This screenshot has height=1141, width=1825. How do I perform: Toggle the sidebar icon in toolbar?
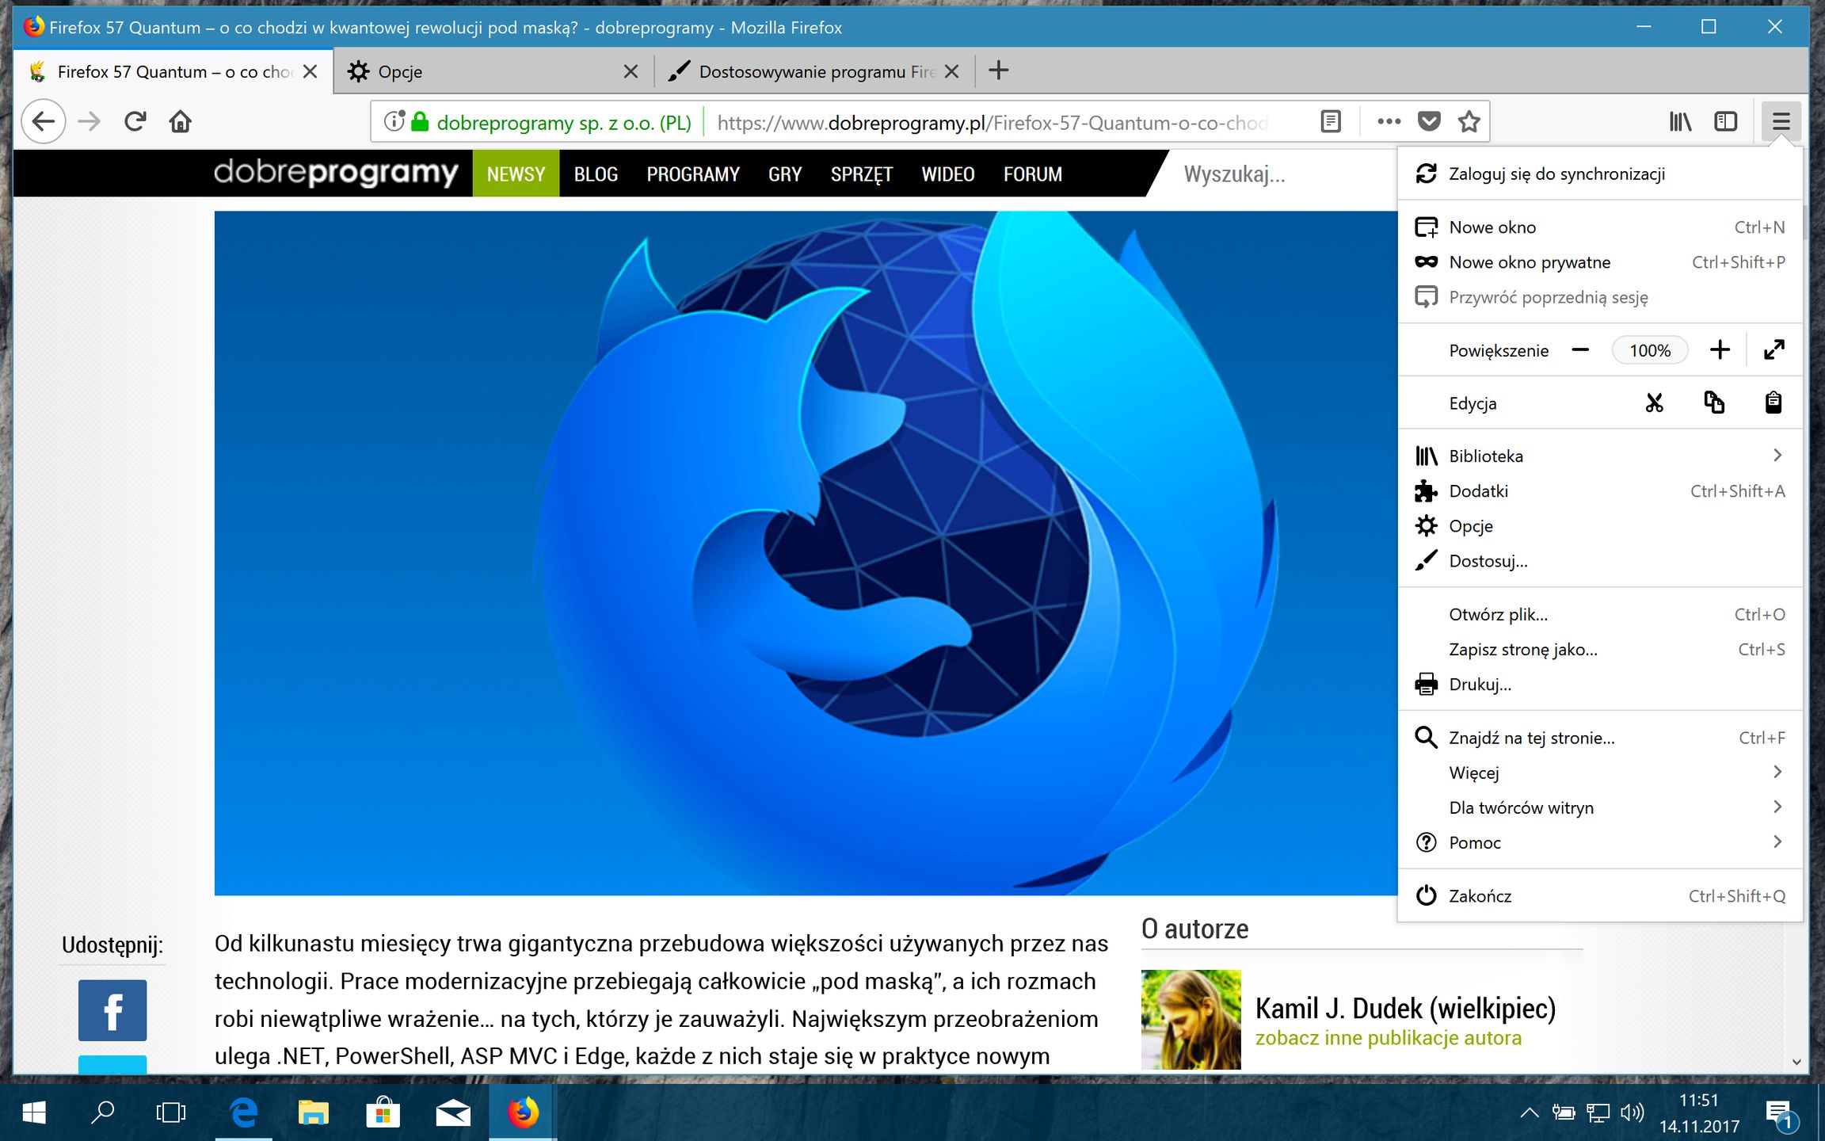coord(1726,121)
